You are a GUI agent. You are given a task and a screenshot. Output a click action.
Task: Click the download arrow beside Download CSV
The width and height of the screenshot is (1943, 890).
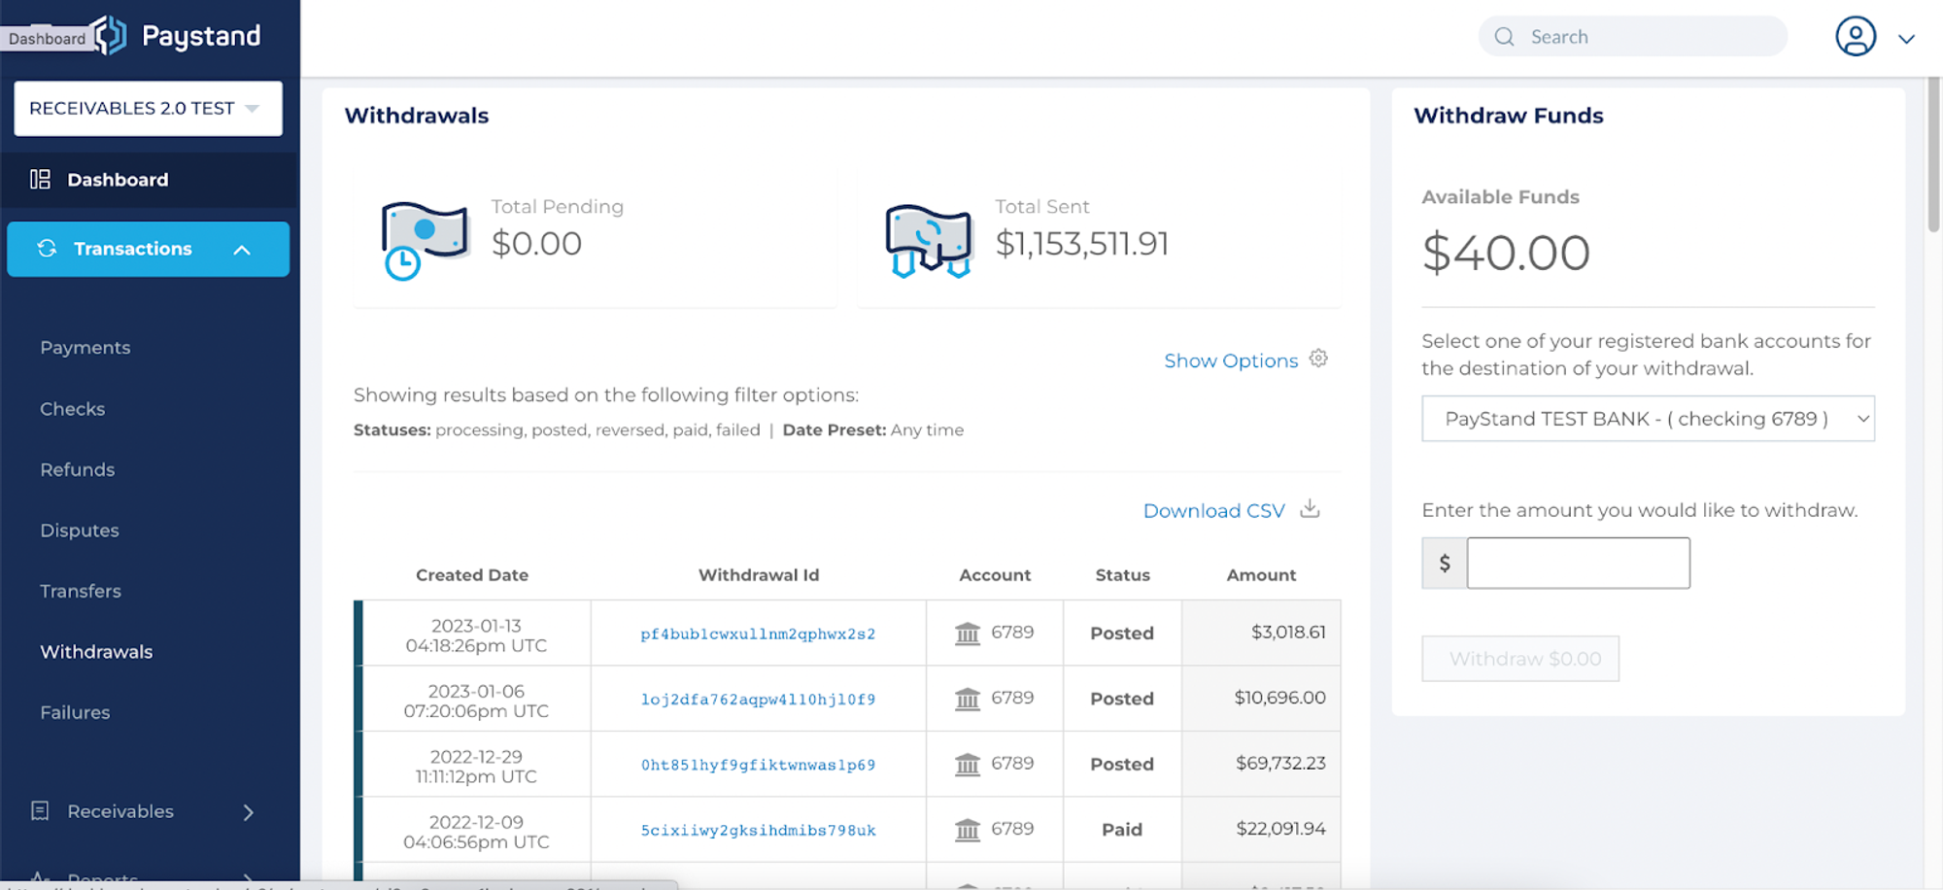point(1310,508)
